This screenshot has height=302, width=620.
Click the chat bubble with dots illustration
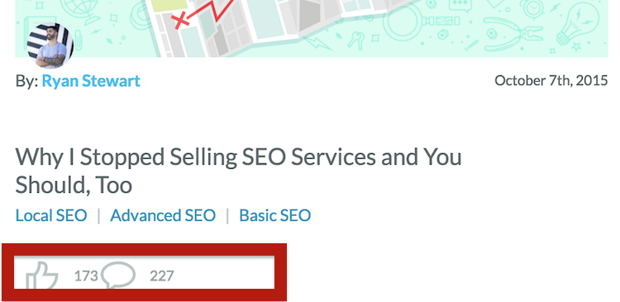coord(460,6)
